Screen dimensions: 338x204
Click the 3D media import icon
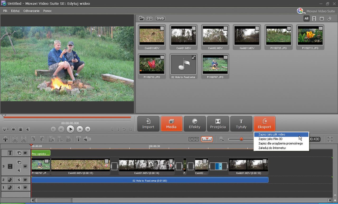[150, 18]
